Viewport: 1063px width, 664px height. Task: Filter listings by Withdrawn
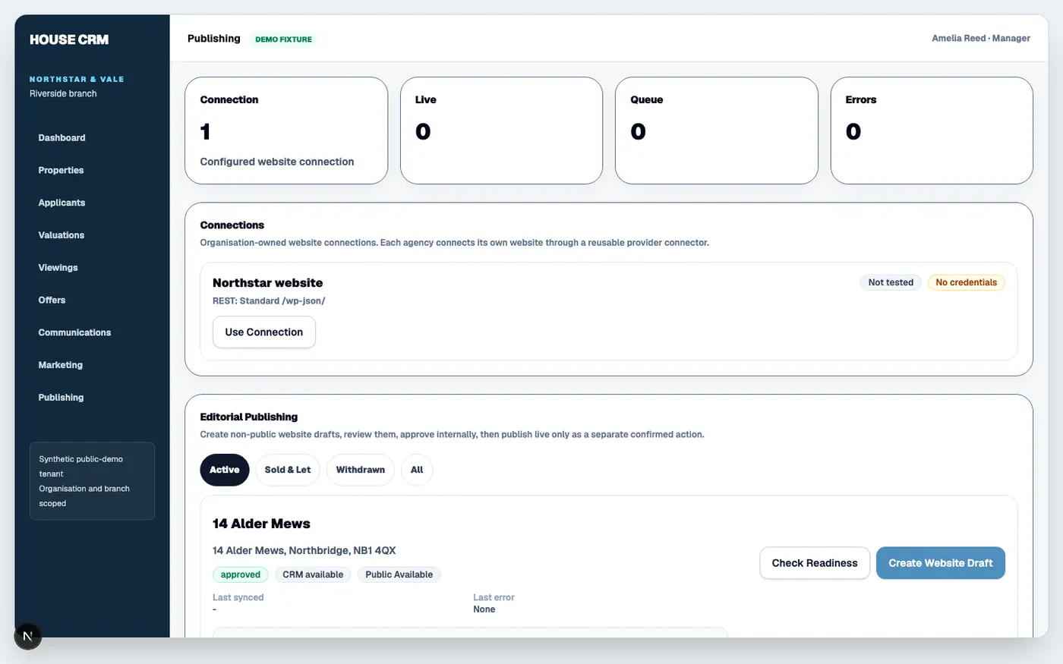[361, 470]
